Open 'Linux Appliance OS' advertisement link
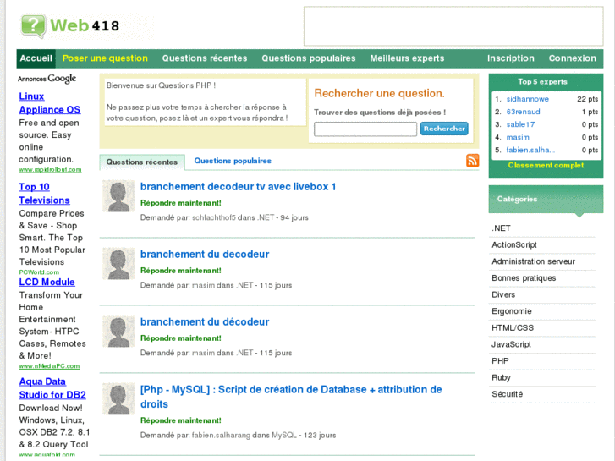Screen dimensions: 615x461 (x=49, y=103)
